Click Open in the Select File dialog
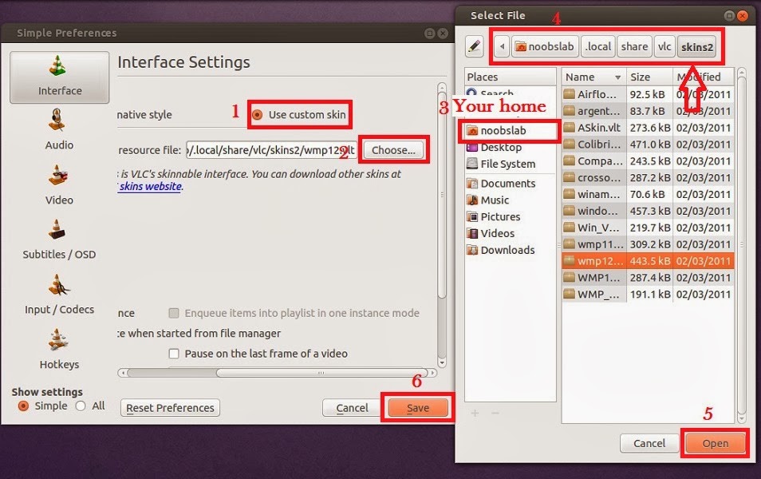 [x=716, y=443]
